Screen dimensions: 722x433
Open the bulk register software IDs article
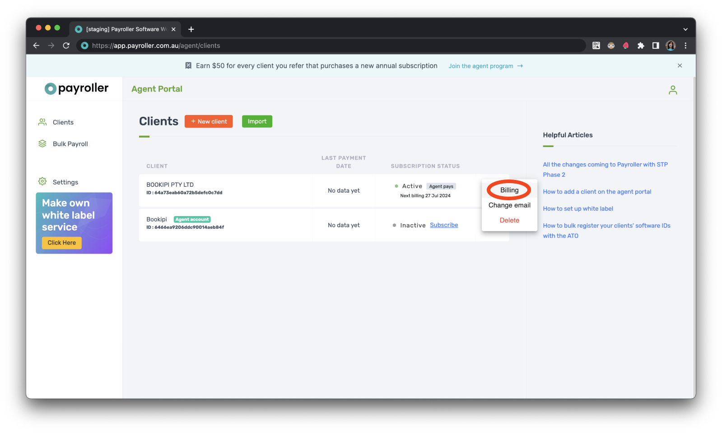click(606, 230)
